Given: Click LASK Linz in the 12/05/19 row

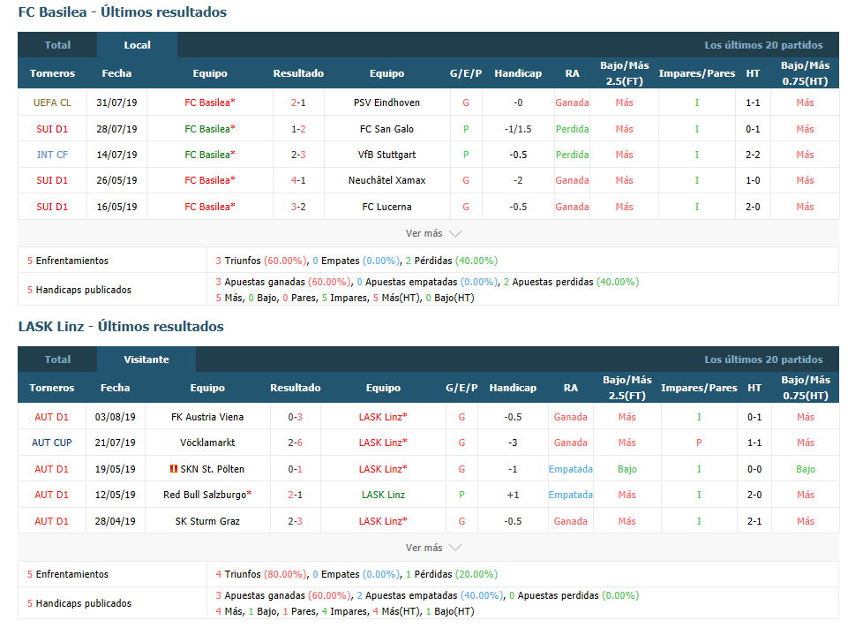Looking at the screenshot, I should (383, 495).
